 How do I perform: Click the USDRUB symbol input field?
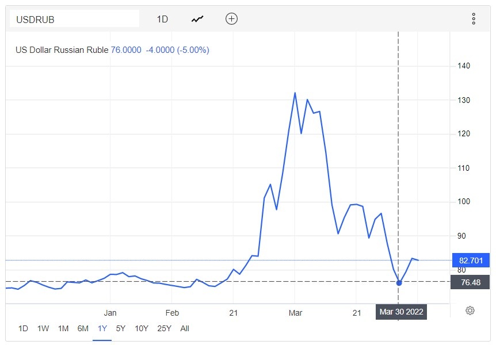click(75, 19)
